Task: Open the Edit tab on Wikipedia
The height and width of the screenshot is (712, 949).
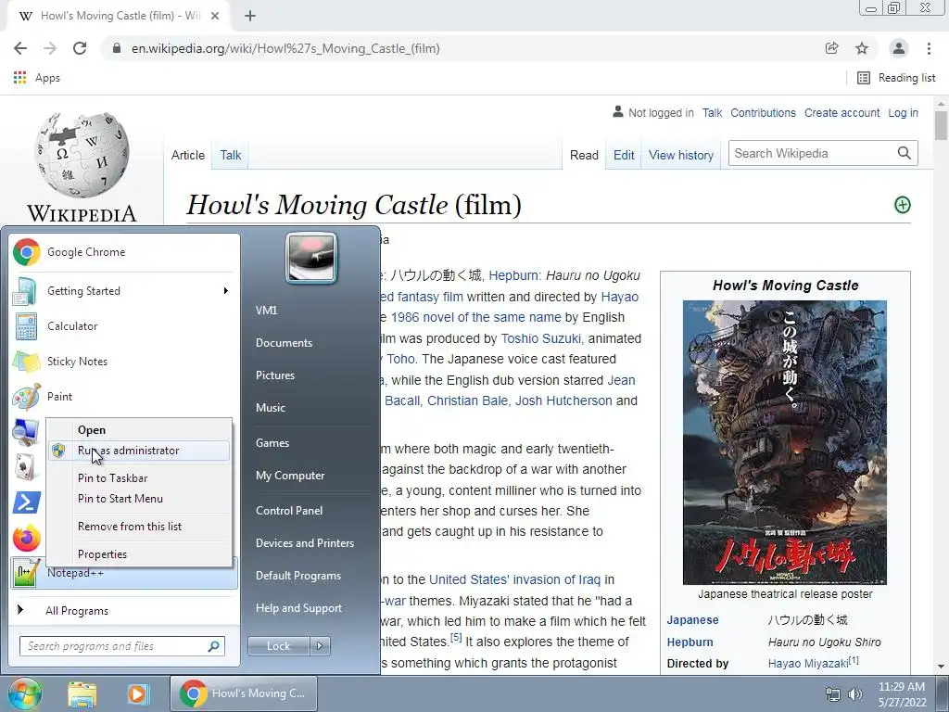Action: coord(624,155)
